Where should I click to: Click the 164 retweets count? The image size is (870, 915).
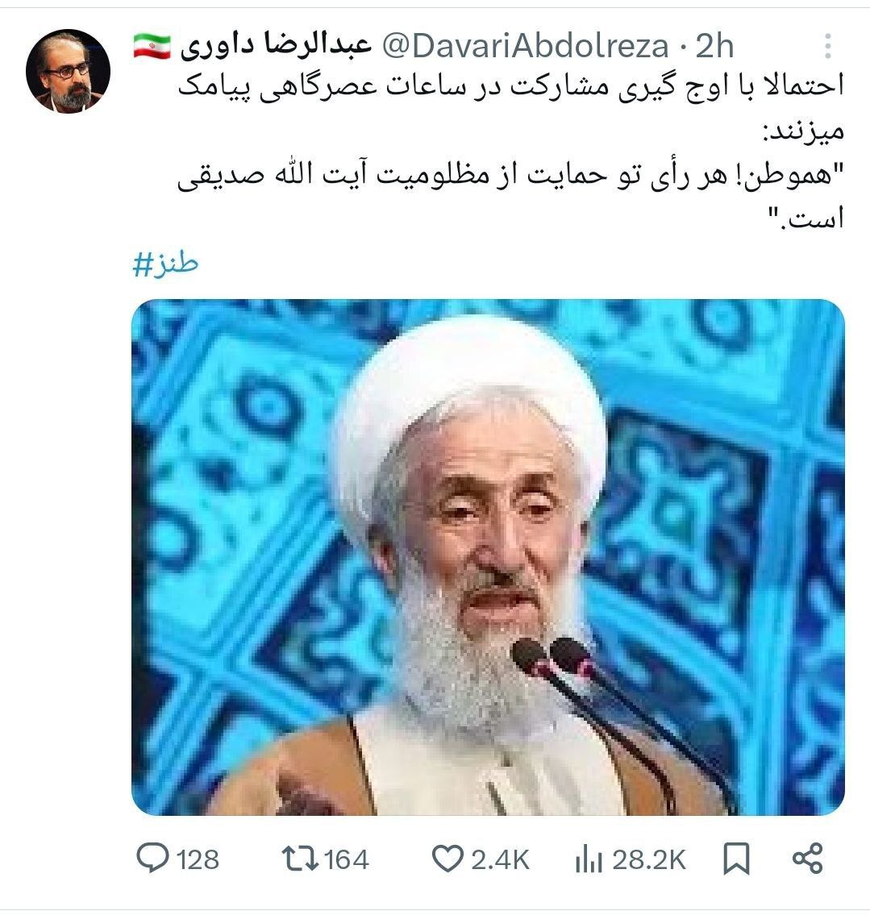coord(346,859)
